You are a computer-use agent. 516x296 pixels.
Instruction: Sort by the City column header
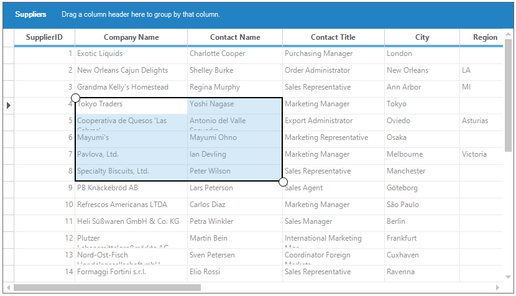[422, 37]
